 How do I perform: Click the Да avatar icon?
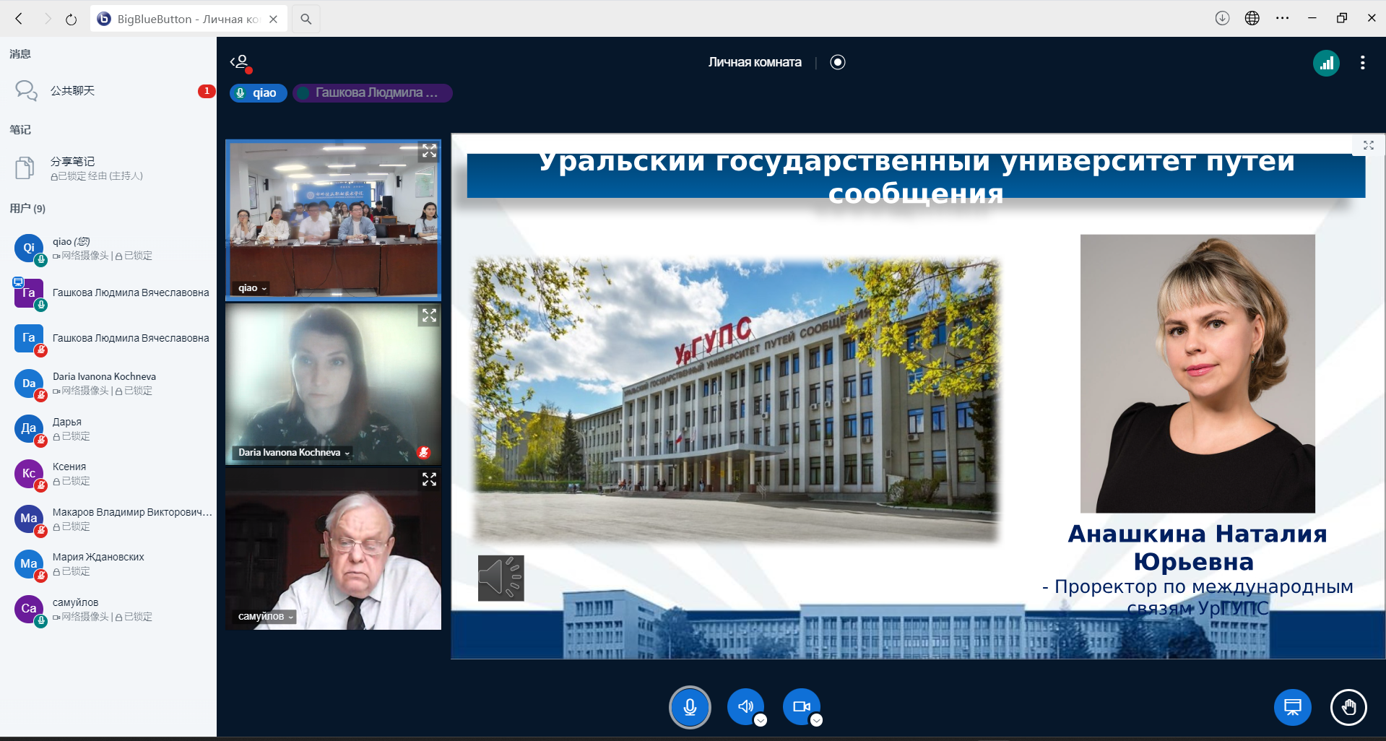click(x=29, y=428)
